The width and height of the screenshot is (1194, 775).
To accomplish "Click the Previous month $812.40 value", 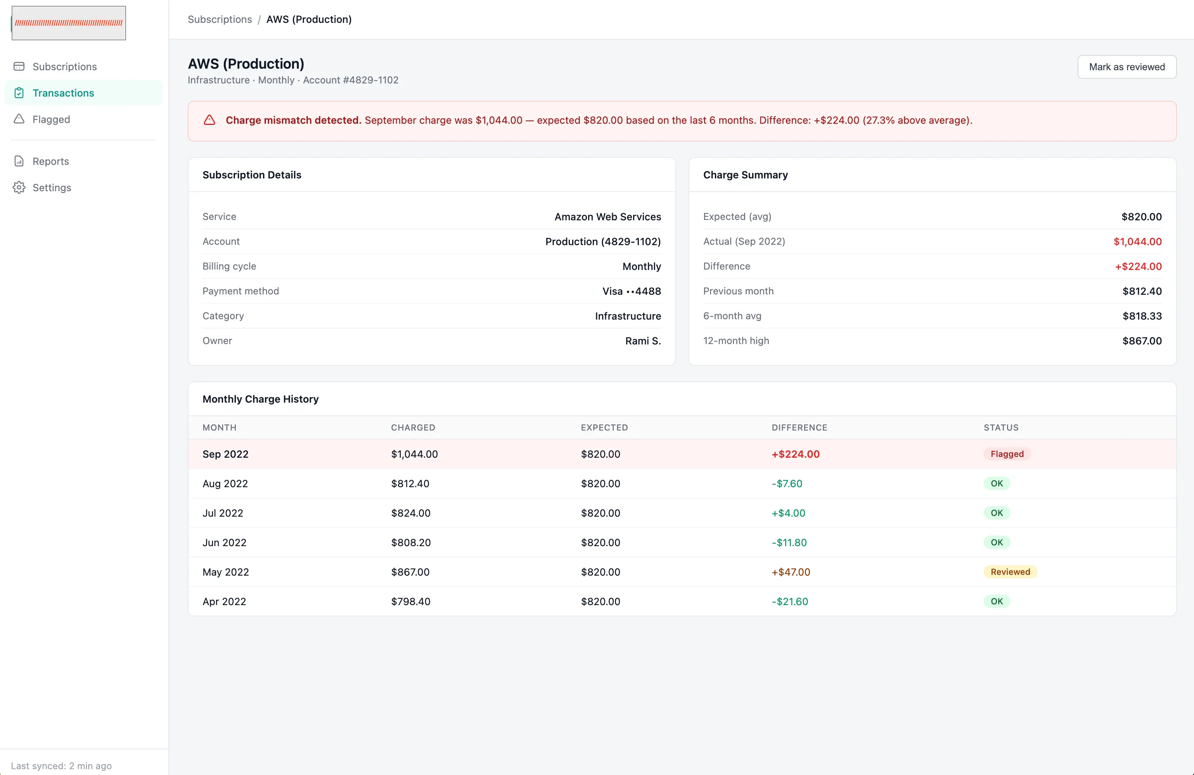I will point(1142,291).
